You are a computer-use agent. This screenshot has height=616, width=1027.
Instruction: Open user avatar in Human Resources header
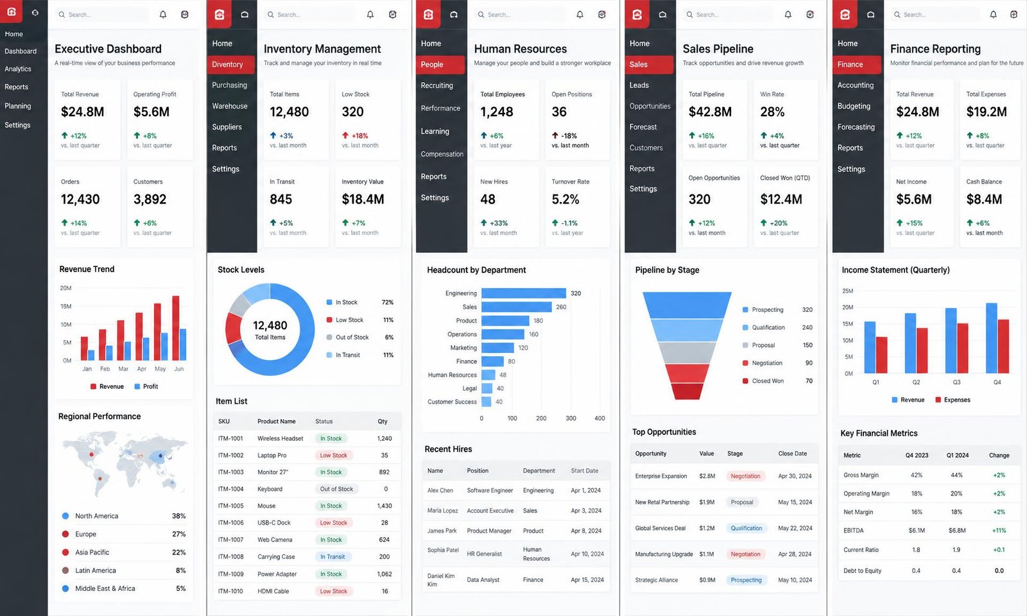coord(602,14)
